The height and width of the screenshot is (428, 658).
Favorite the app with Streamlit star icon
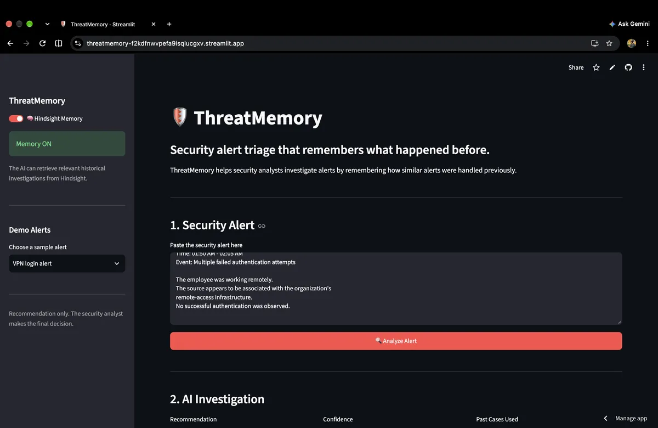(596, 67)
